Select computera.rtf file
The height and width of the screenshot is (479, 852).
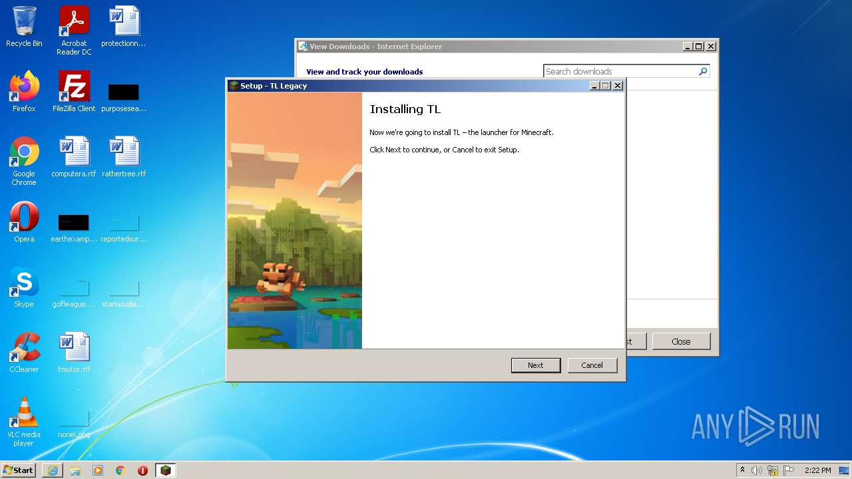pos(74,157)
